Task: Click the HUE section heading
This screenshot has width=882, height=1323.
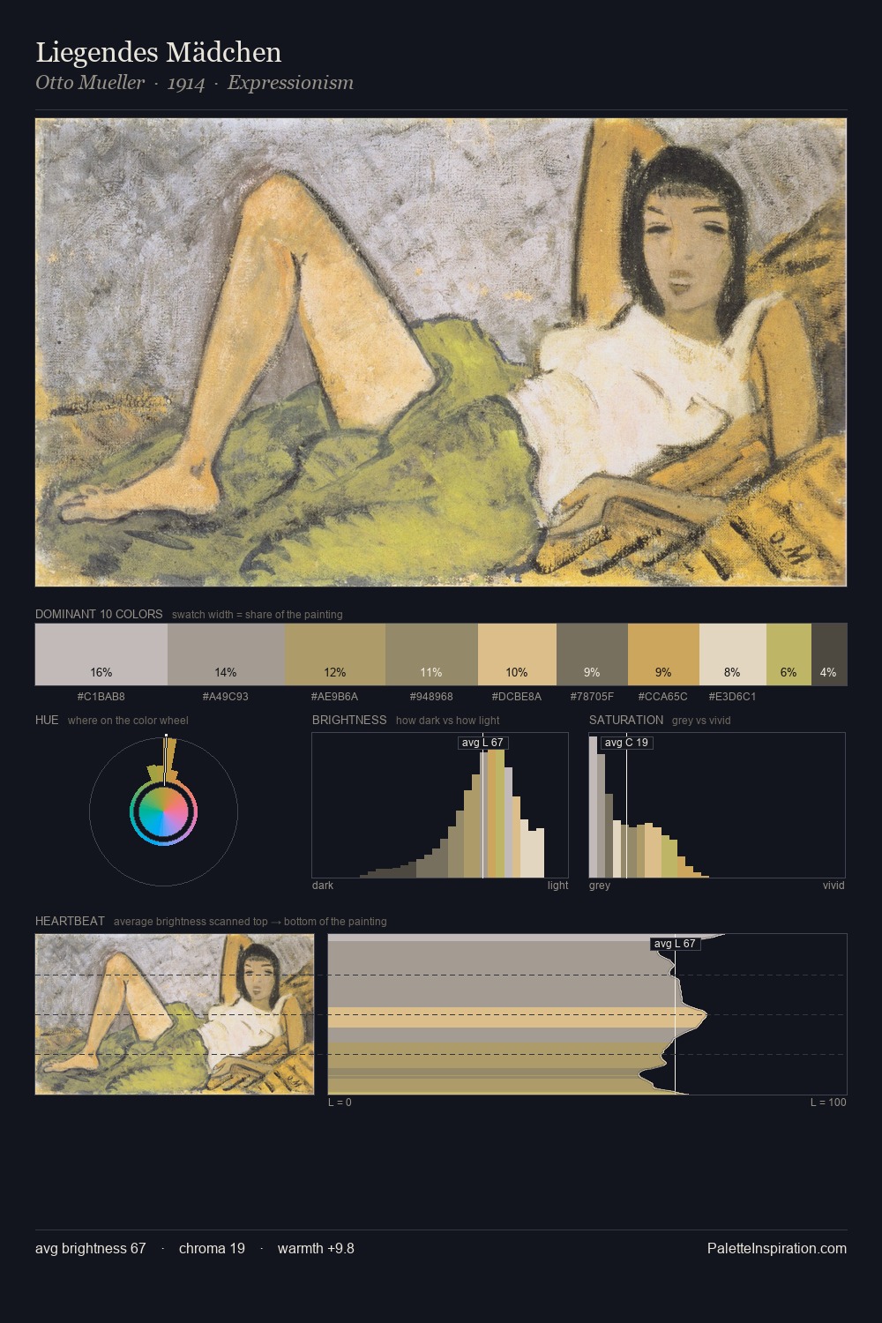Action: click(x=47, y=720)
